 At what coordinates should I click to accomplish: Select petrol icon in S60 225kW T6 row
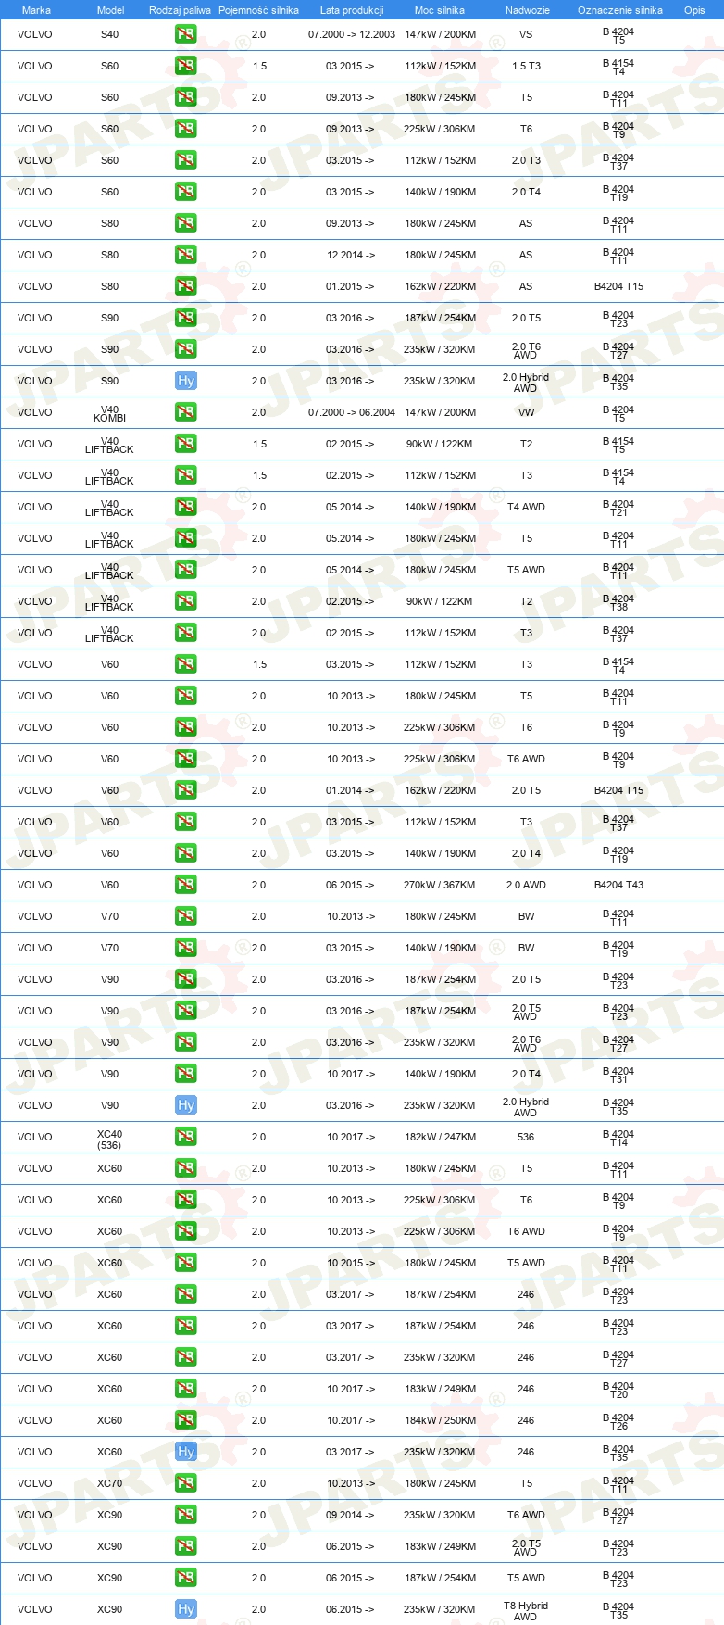coord(185,129)
